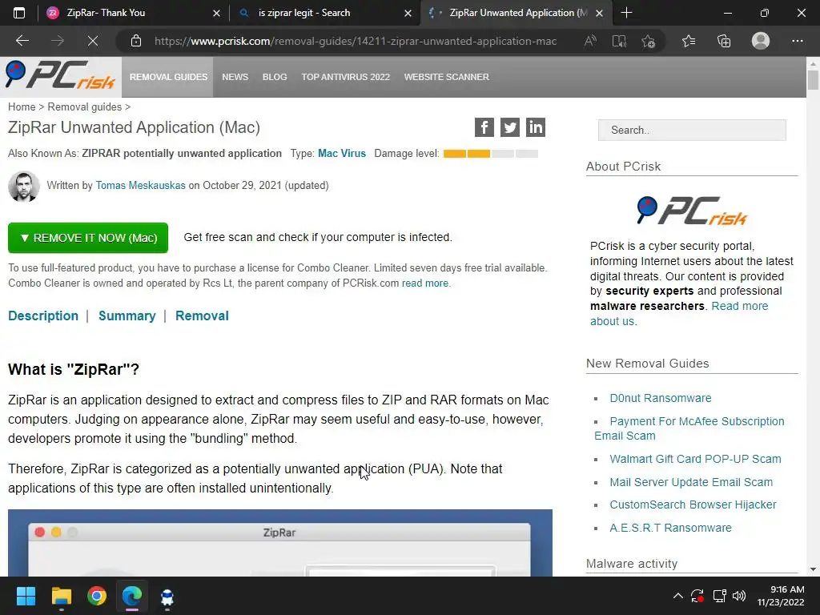Screen dimensions: 820x615
Task: Open the browser profile avatar
Action: [761, 41]
